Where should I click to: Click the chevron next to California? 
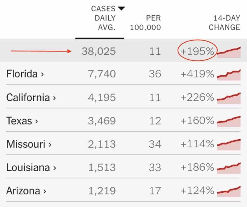[54, 98]
